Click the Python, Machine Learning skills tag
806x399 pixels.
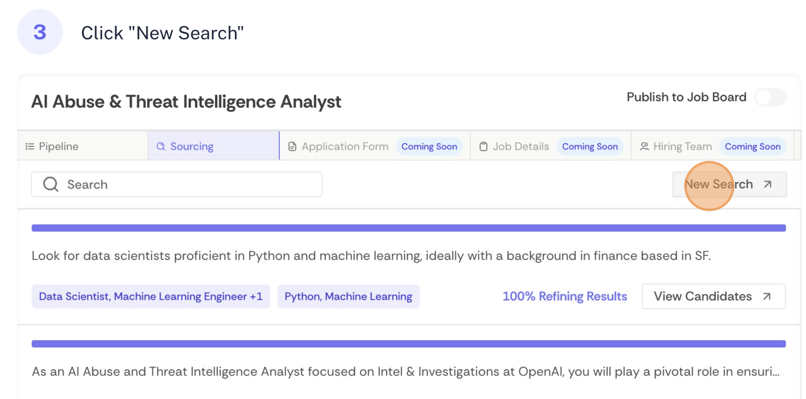tap(348, 296)
